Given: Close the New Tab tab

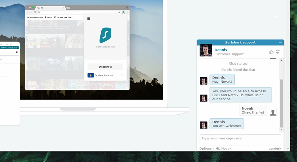Looking at the screenshot, I should [64, 8].
